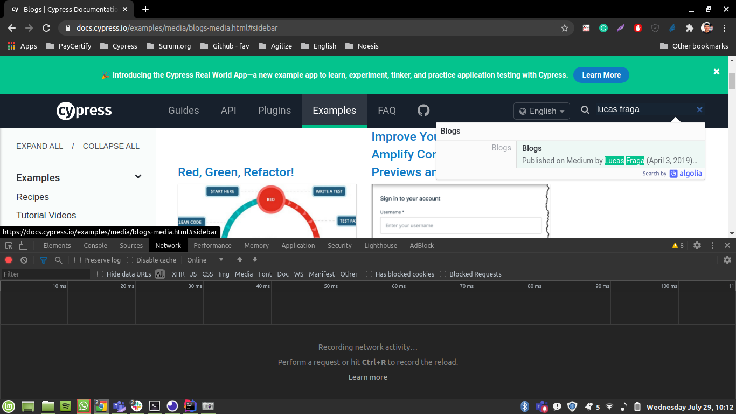Open Network settings gear in the Network toolbar
Screen dimensions: 736x414
727,260
